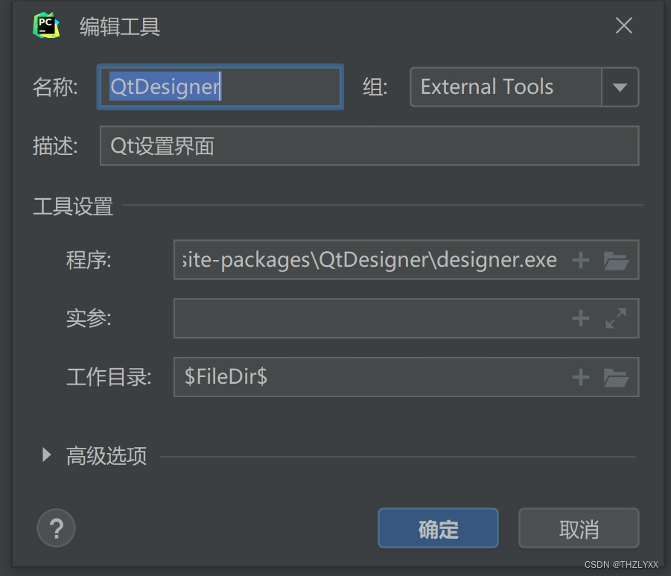Close the 编辑工具 dialog with X
The width and height of the screenshot is (671, 576).
pos(624,25)
